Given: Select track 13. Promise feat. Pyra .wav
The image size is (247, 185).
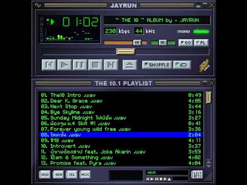Looking at the screenshot, I should (121, 163).
